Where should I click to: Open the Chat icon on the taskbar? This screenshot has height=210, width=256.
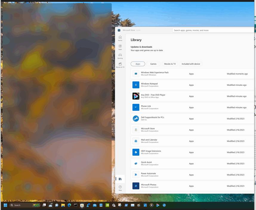57,205
